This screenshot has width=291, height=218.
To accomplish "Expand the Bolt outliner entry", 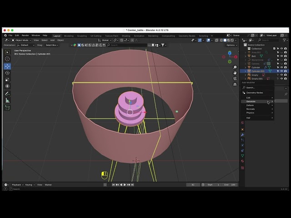I will (x=246, y=56).
